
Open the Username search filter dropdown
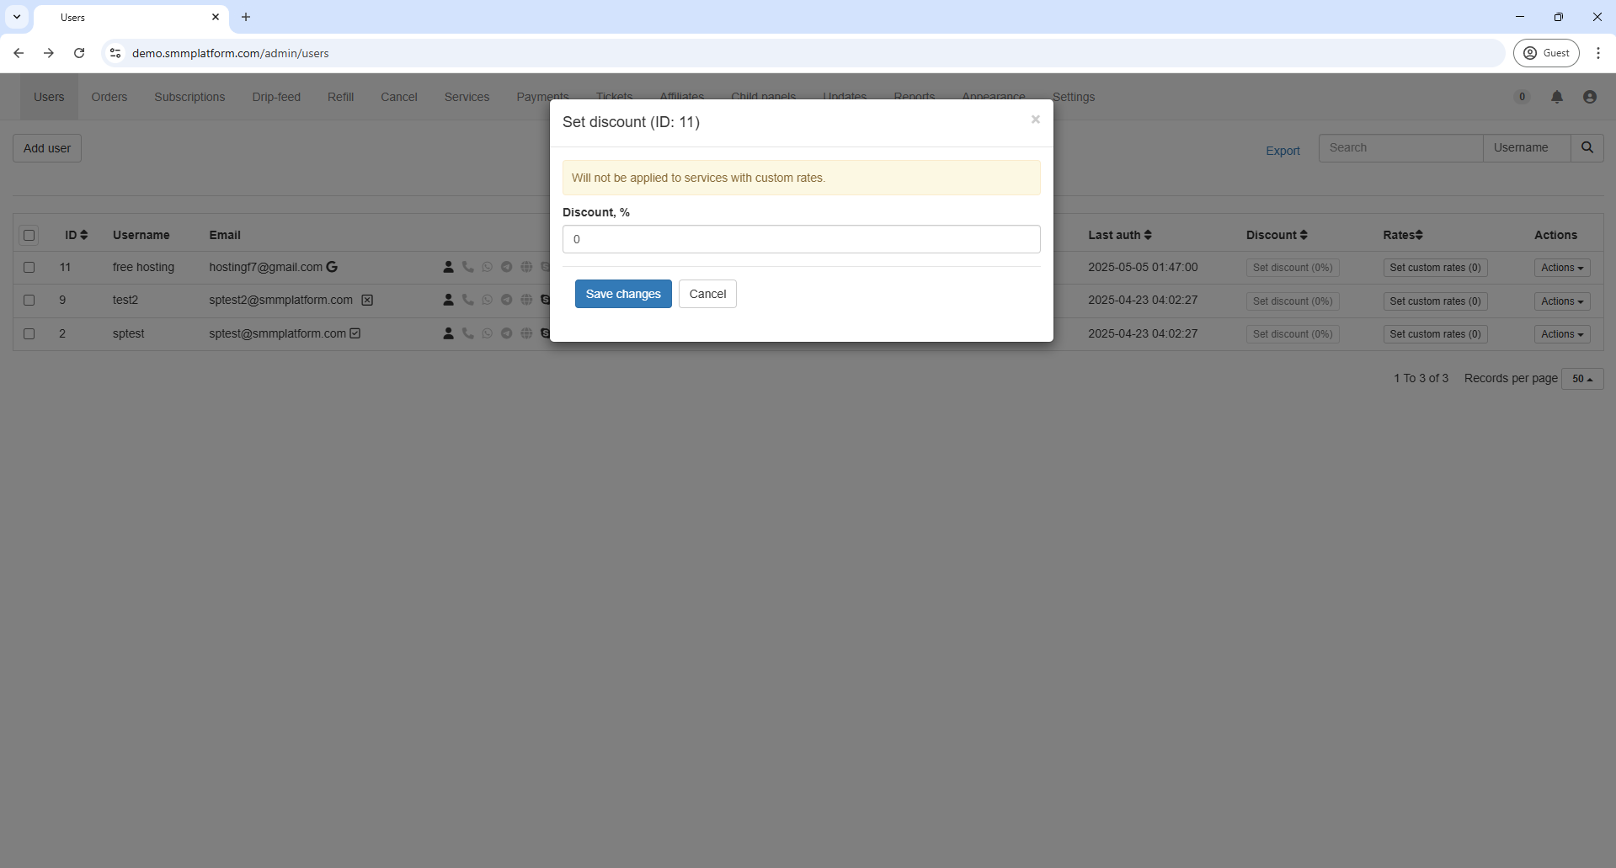pos(1525,147)
